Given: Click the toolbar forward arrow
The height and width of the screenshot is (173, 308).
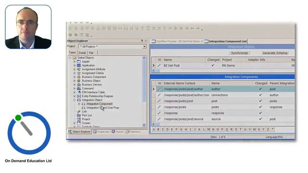Looking at the screenshot, I should [198, 29].
